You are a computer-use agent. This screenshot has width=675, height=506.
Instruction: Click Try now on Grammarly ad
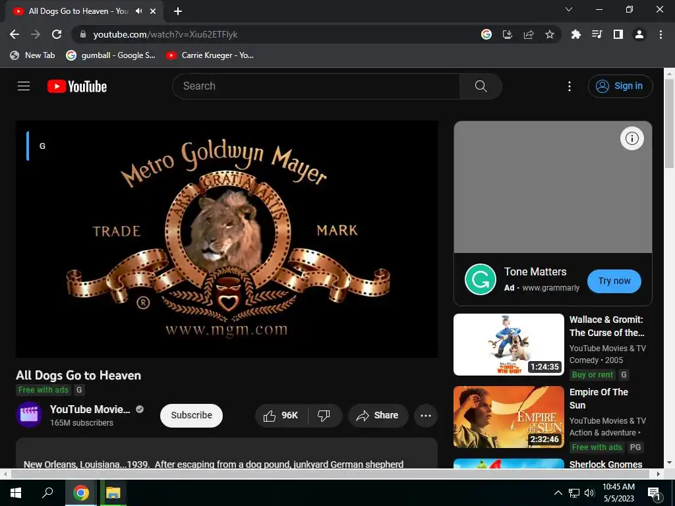click(614, 281)
